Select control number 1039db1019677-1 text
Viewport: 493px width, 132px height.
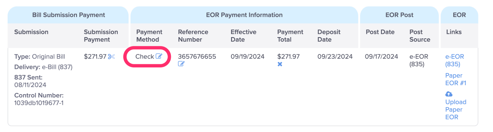click(39, 103)
